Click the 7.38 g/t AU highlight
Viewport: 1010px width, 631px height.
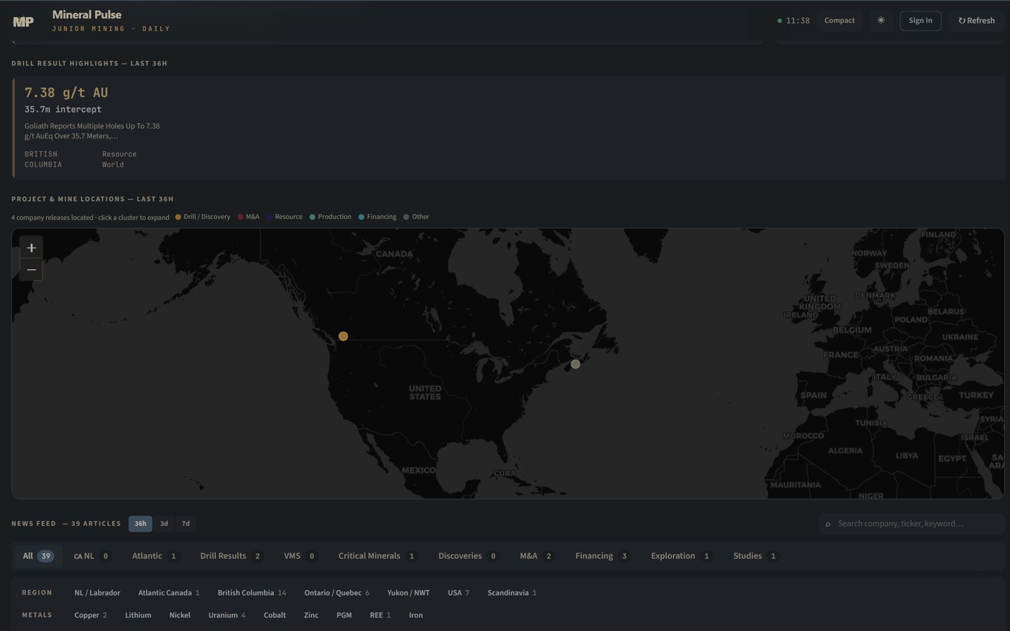point(66,93)
